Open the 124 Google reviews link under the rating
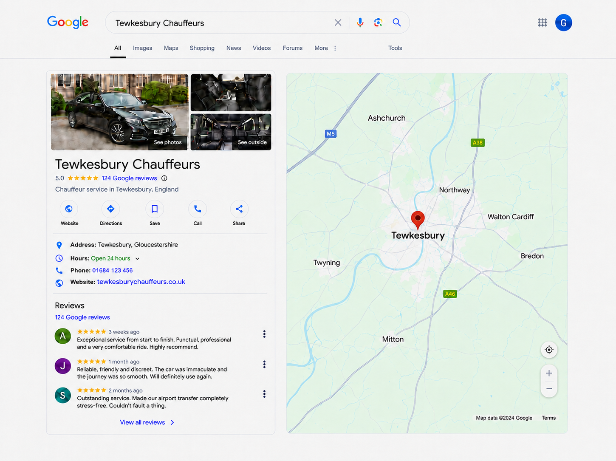Screen dimensions: 616x461 click(x=129, y=178)
